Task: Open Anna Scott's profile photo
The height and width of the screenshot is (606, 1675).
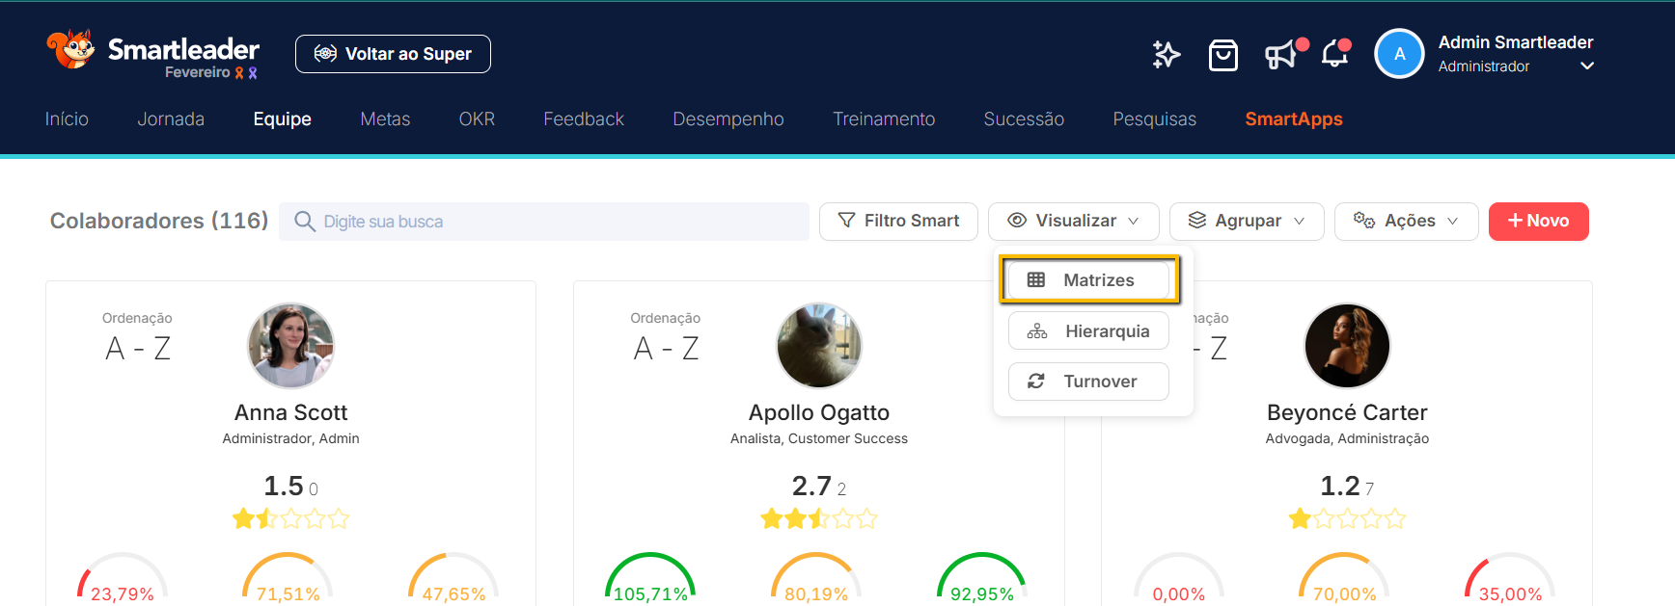Action: (x=290, y=346)
